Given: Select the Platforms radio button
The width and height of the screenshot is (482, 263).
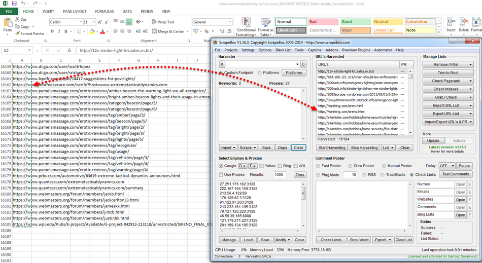Looking at the screenshot, I should click(x=260, y=73).
